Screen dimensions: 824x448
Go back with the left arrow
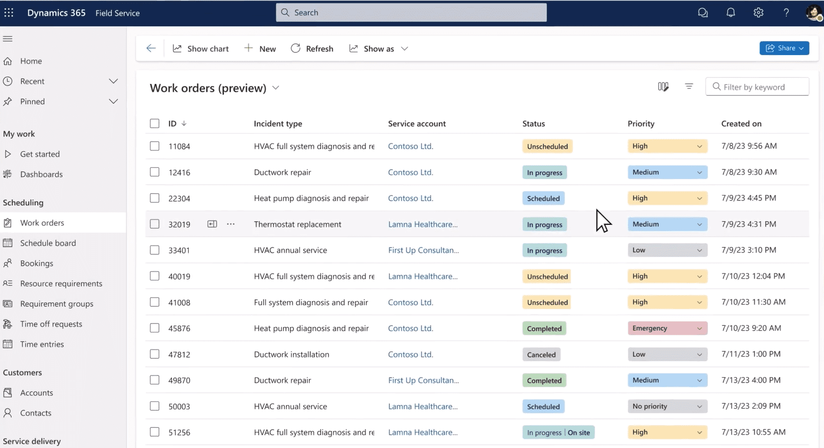click(151, 48)
